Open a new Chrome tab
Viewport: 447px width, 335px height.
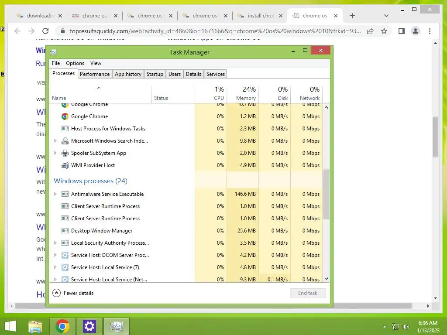coord(352,16)
